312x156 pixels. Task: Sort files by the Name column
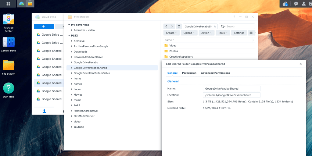[x=169, y=40]
